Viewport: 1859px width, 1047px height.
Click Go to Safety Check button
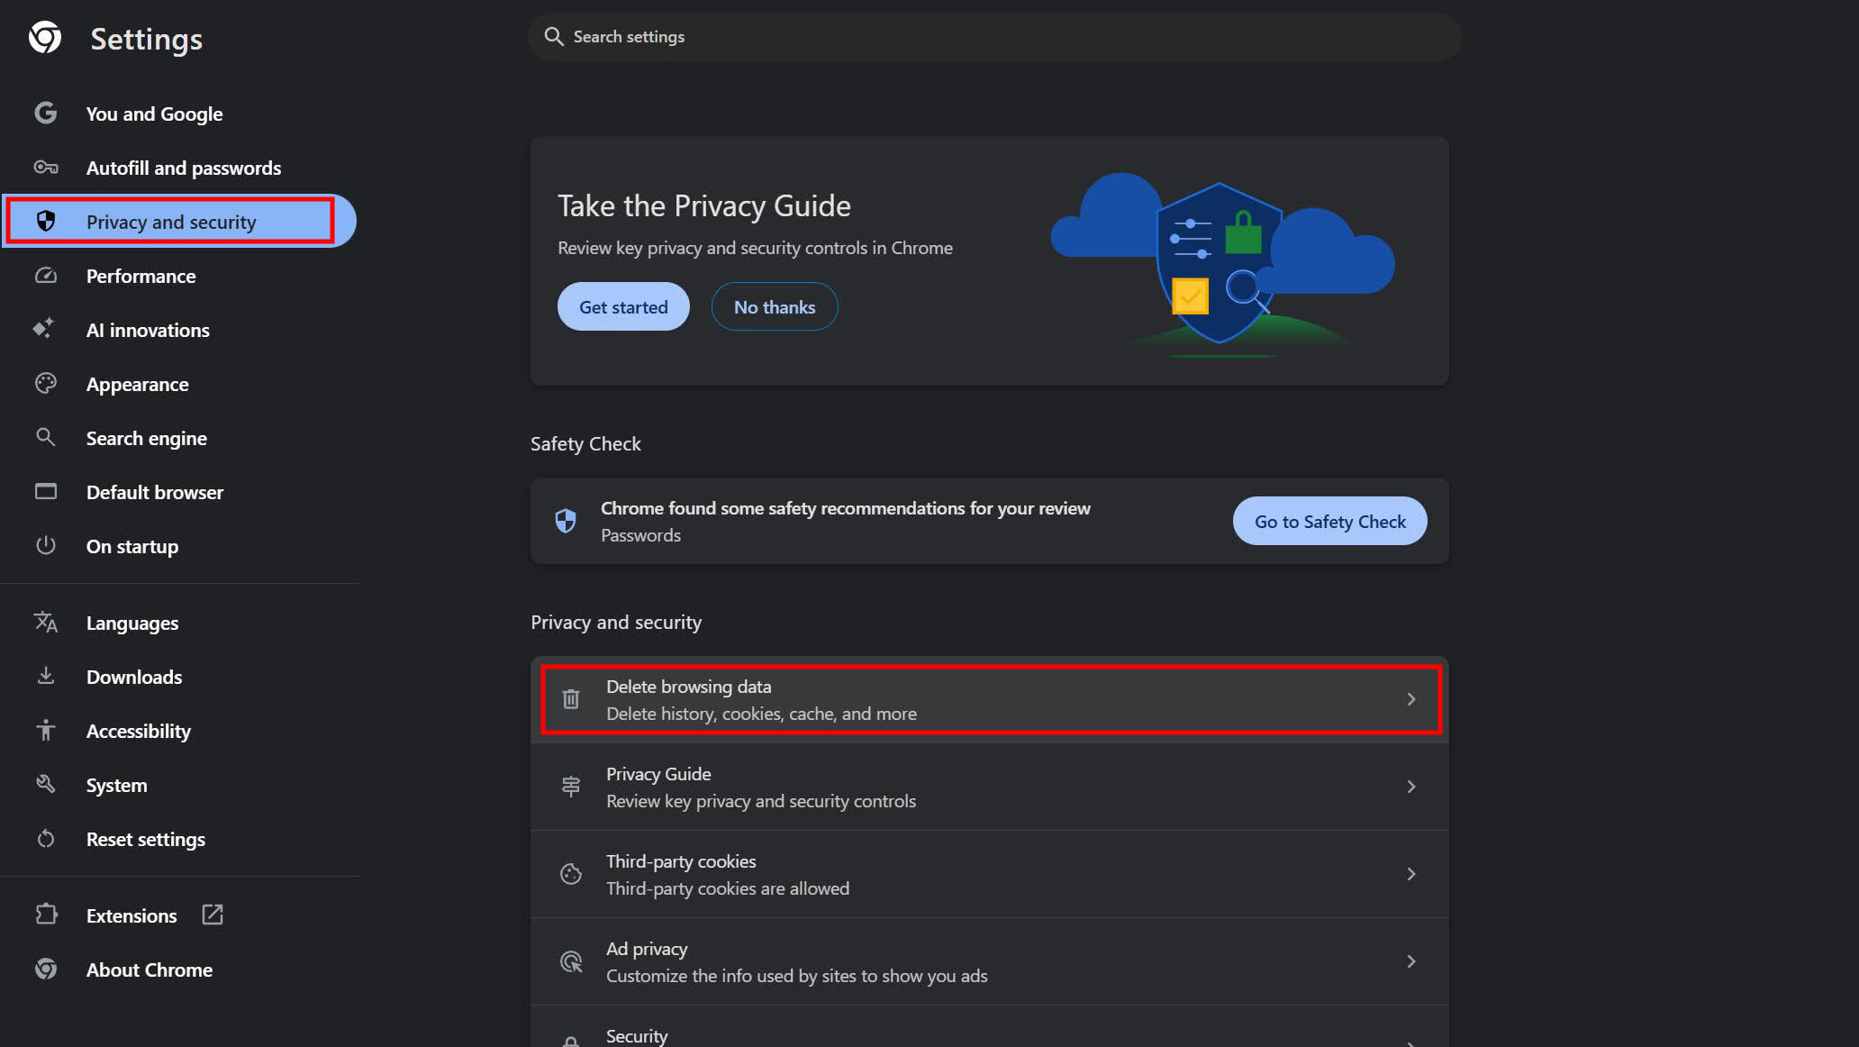tap(1329, 521)
